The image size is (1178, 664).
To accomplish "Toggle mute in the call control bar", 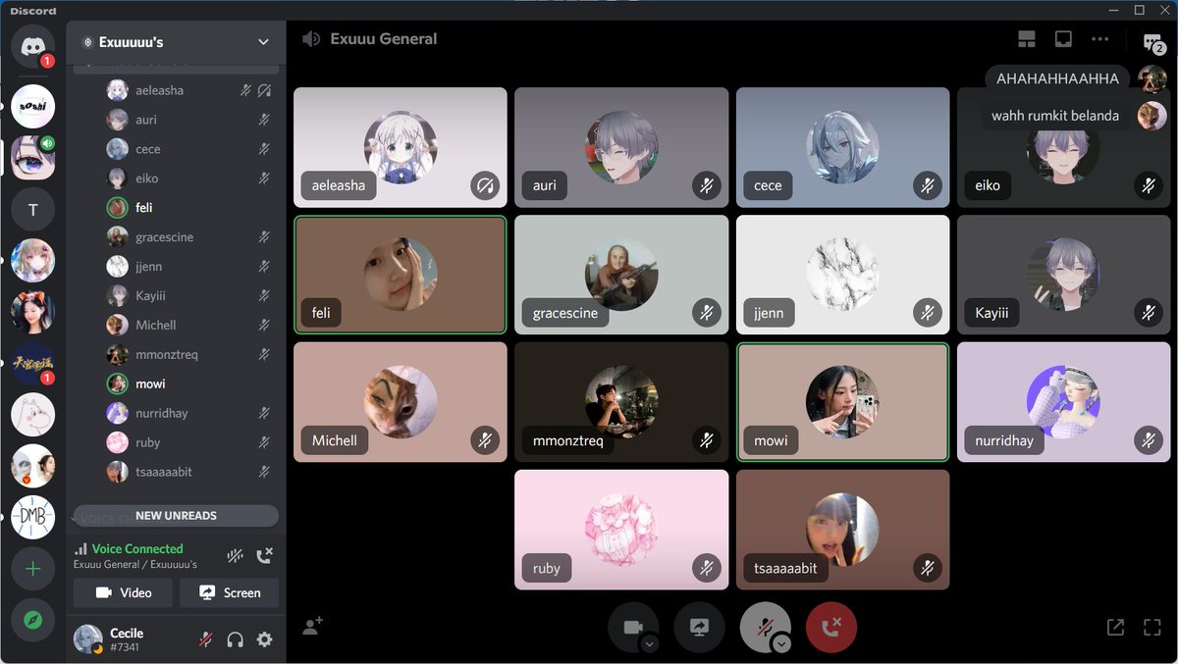I will pos(765,627).
